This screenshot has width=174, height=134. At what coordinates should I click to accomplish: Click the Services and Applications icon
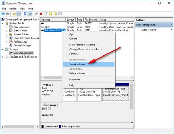pyautogui.click(x=7, y=57)
